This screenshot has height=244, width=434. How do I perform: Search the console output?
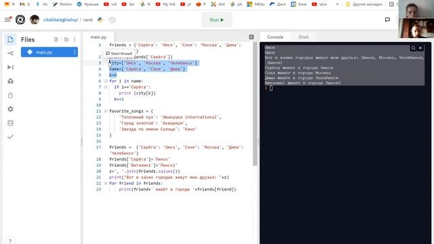tap(413, 48)
